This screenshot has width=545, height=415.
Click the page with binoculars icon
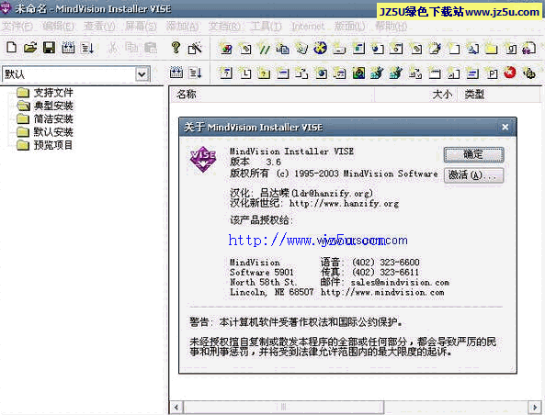pos(528,49)
